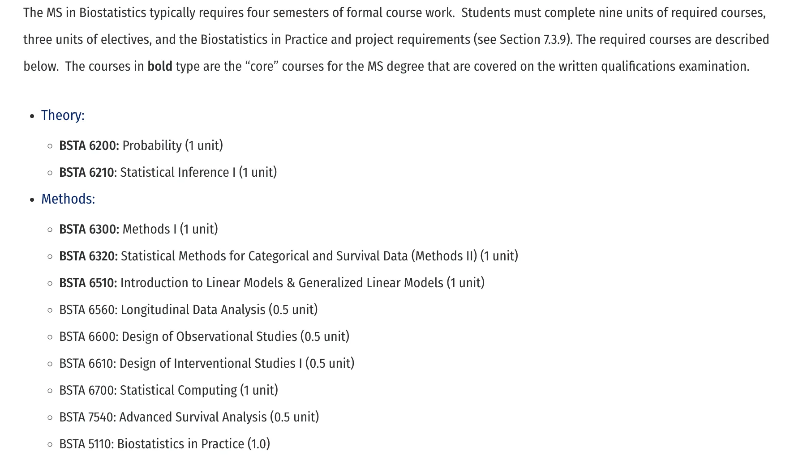Image resolution: width=807 pixels, height=468 pixels.
Task: Click "three units of electives" text
Action: (86, 40)
